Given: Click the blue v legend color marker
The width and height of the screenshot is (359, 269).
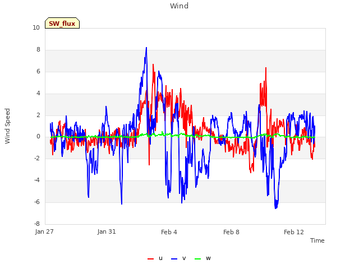Looking at the screenshot, I should point(174,259).
